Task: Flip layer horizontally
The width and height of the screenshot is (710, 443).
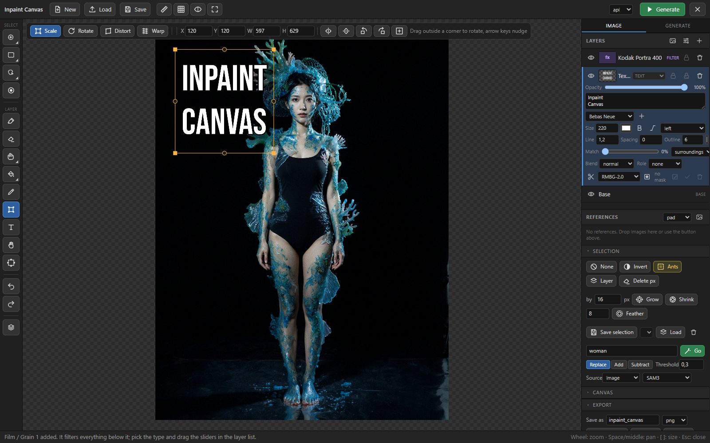Action: [x=328, y=31]
